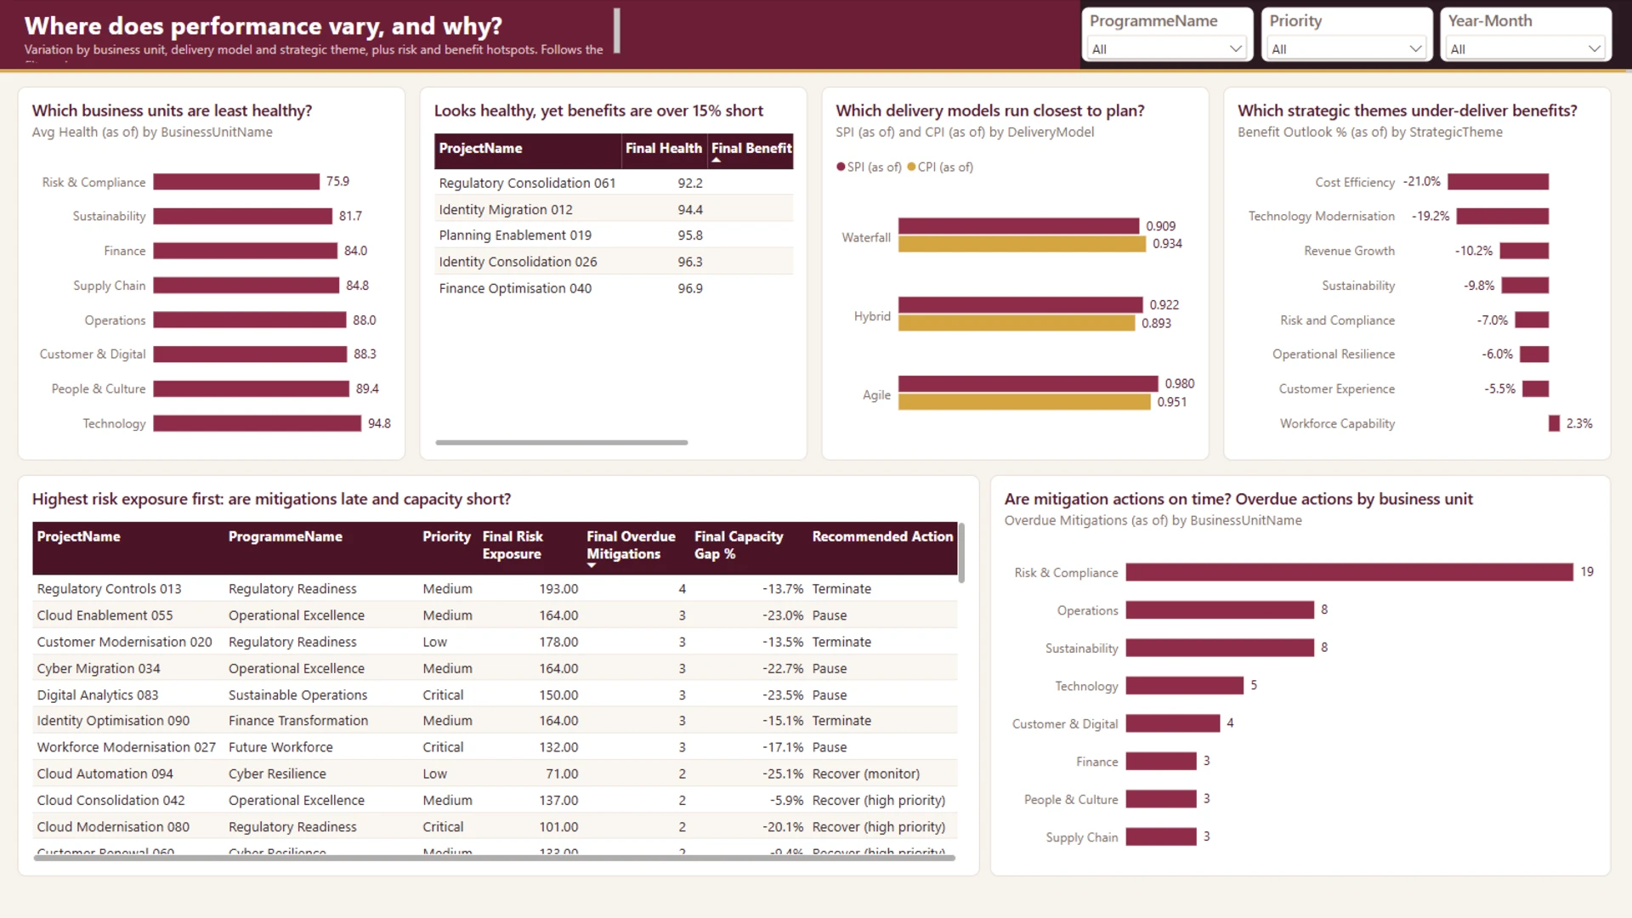Select Regulatory Controls 013 project row

(495, 588)
